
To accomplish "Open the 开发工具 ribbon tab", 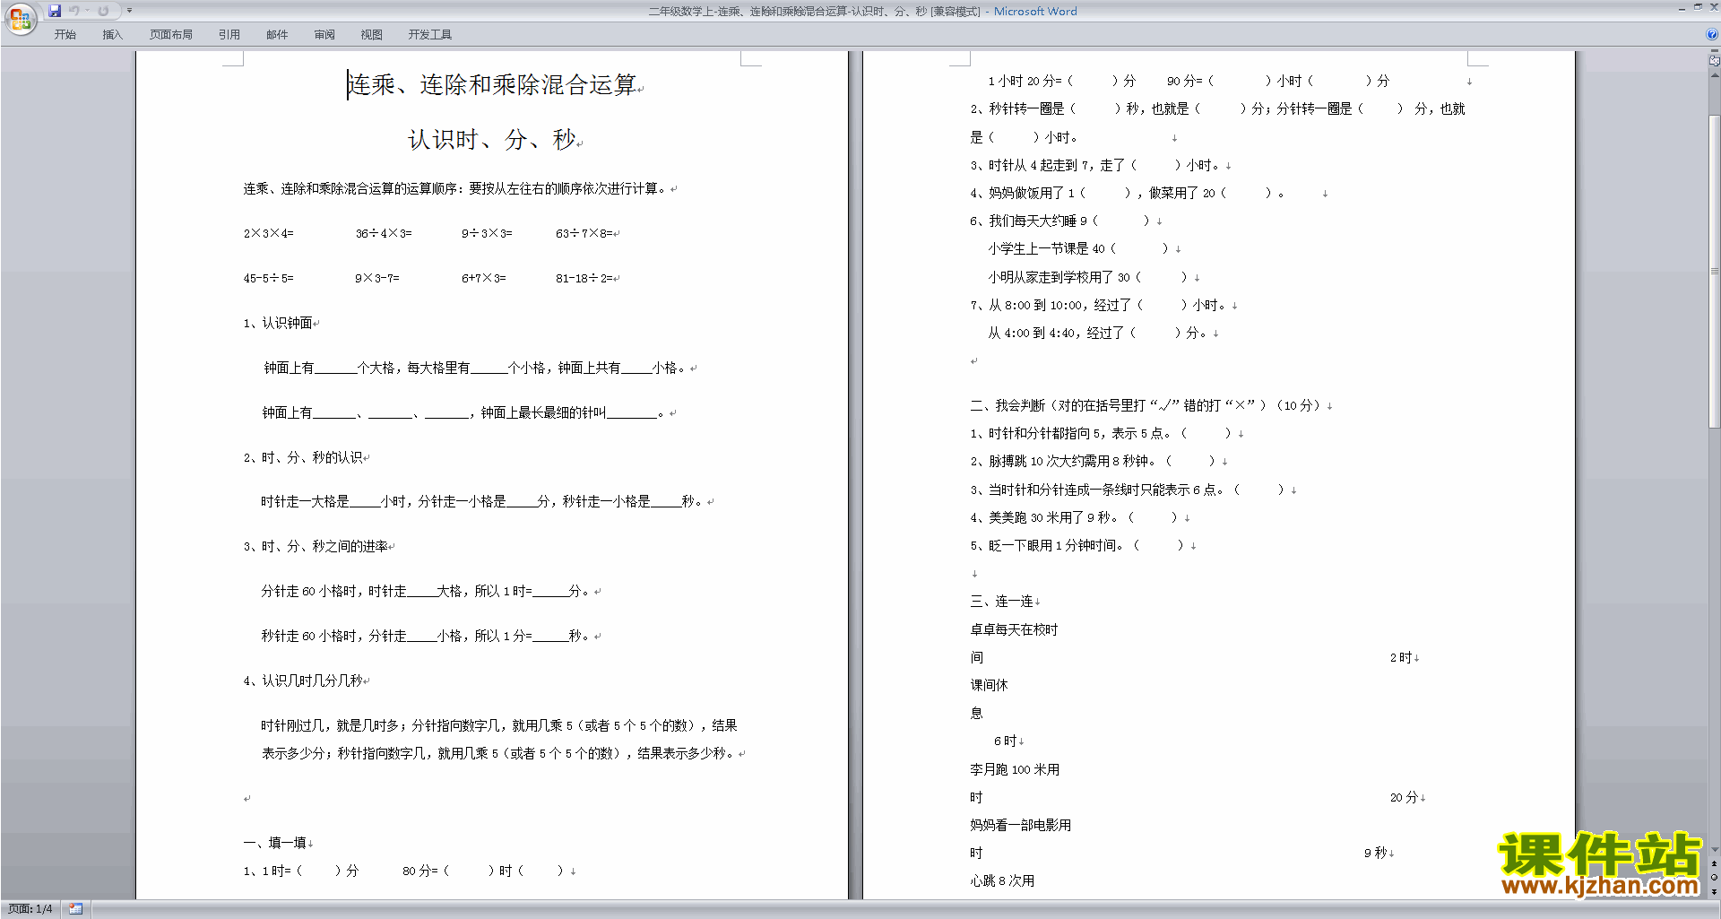I will (430, 35).
